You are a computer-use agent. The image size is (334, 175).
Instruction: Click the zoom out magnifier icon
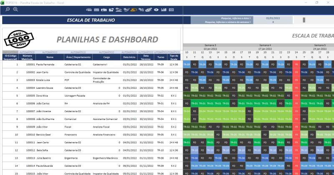click(8, 9)
